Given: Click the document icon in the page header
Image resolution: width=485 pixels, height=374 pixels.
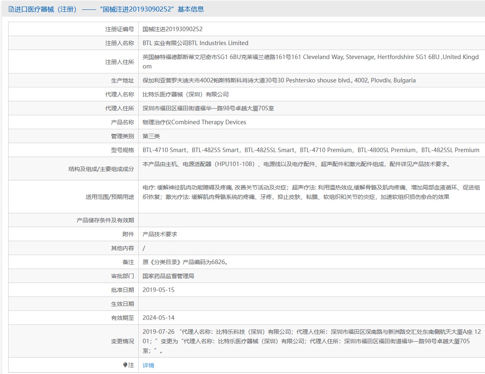Looking at the screenshot, I should (11, 9).
